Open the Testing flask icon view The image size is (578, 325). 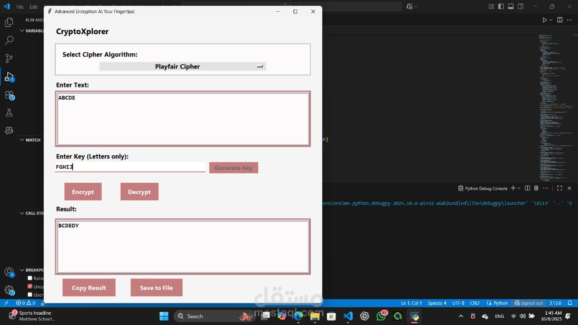click(x=9, y=112)
